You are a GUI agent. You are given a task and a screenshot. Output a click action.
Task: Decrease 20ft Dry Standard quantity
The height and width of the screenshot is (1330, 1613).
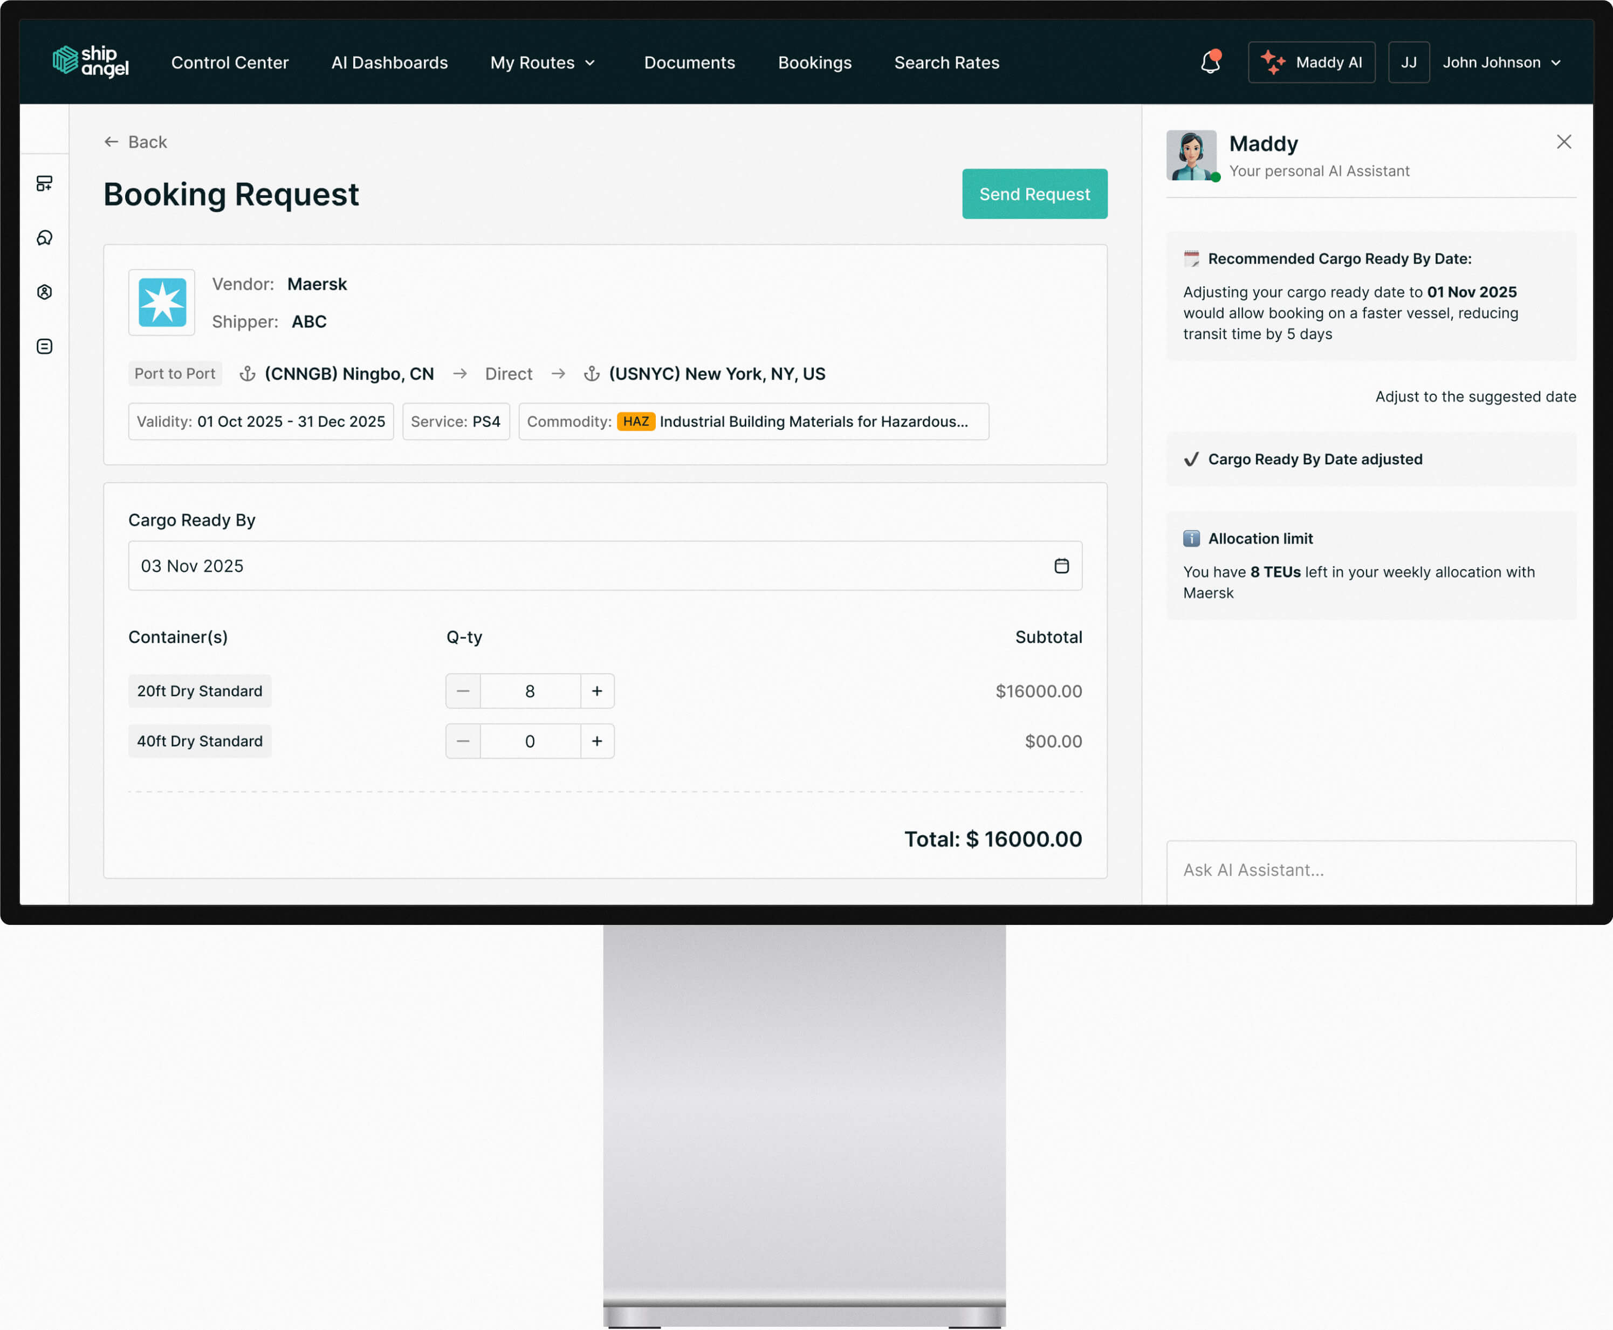pyautogui.click(x=463, y=691)
